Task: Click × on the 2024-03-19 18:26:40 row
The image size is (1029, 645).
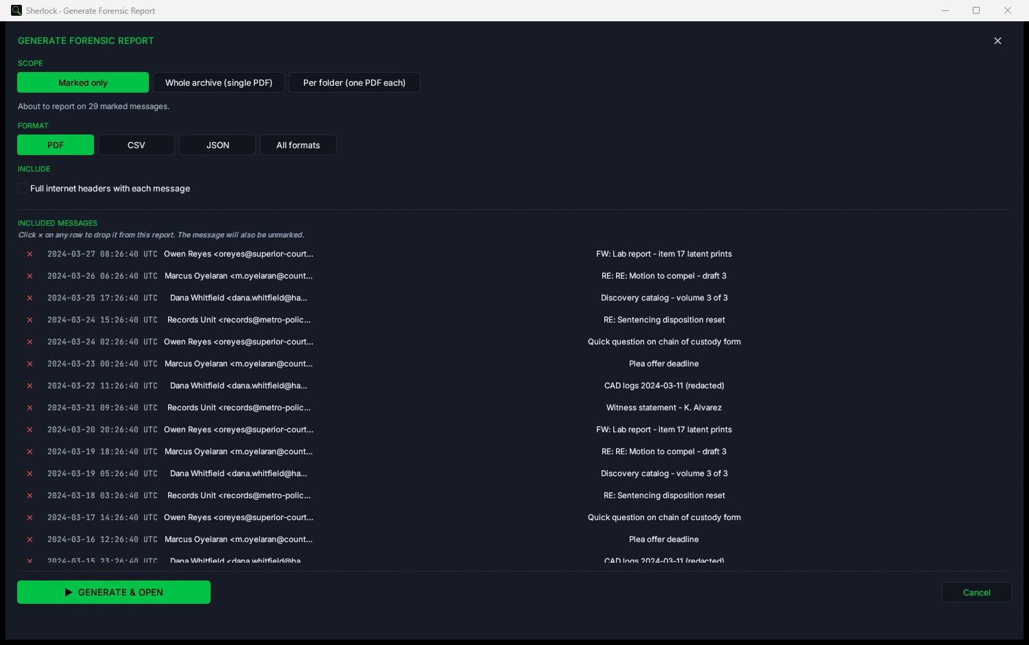Action: tap(29, 451)
